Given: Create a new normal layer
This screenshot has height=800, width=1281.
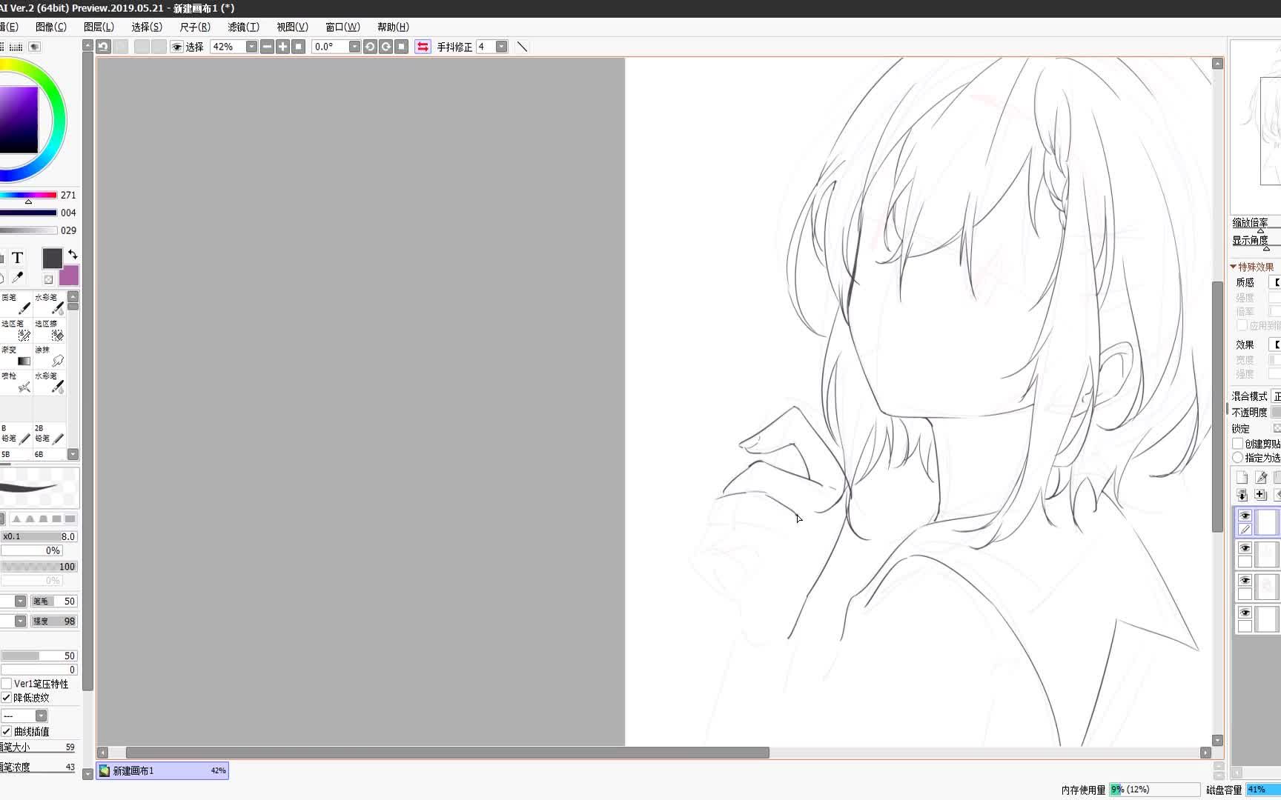Looking at the screenshot, I should (x=1242, y=478).
